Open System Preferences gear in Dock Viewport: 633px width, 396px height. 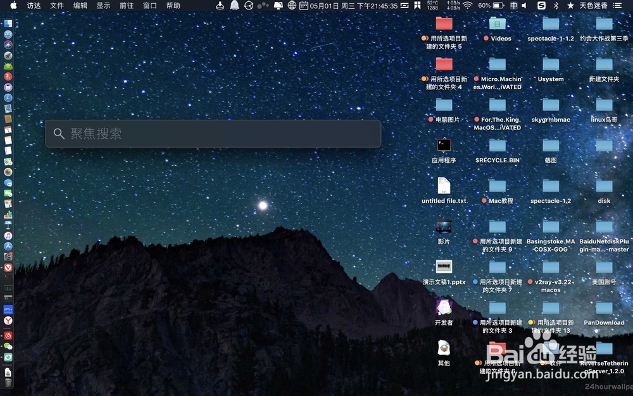[8, 257]
